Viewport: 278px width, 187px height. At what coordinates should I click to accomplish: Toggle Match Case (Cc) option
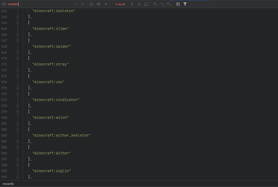coord(92,4)
